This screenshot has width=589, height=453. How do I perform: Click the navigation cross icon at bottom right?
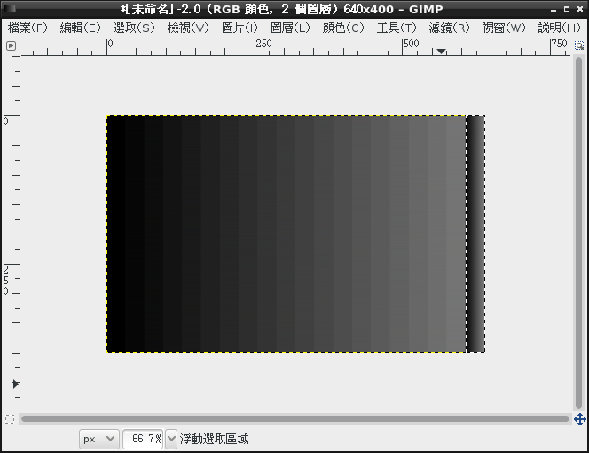[579, 418]
